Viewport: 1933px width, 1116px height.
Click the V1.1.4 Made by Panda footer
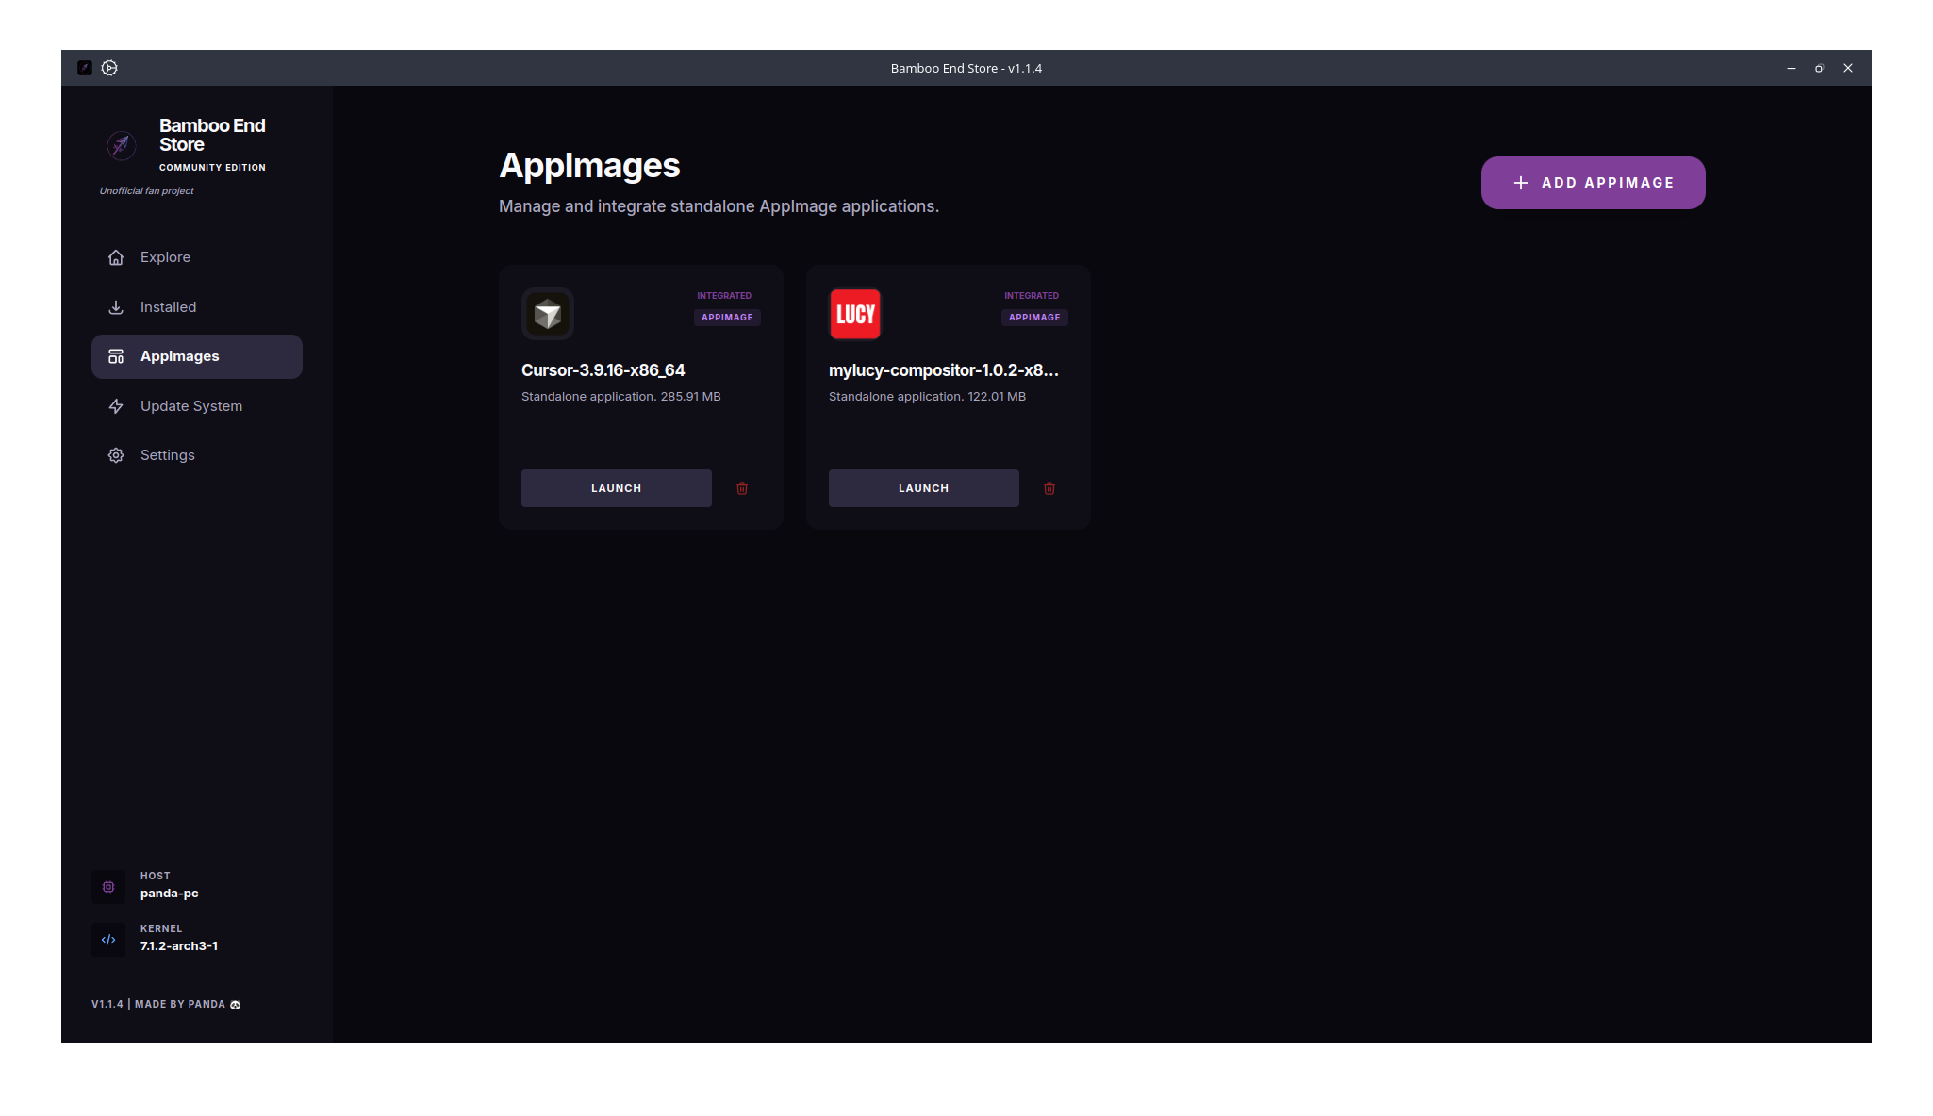[x=166, y=1005]
